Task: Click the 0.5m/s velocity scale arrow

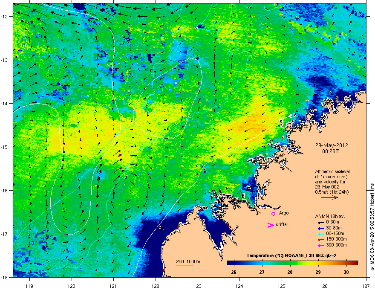Action: 329,197
